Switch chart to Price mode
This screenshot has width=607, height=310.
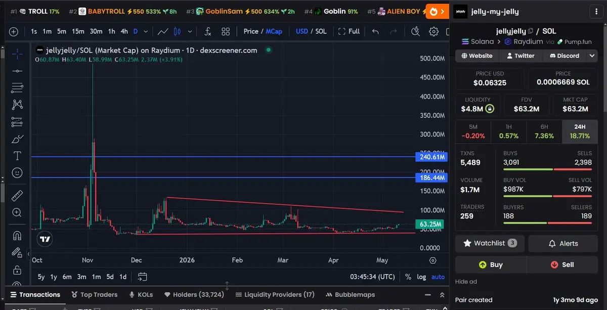[251, 31]
